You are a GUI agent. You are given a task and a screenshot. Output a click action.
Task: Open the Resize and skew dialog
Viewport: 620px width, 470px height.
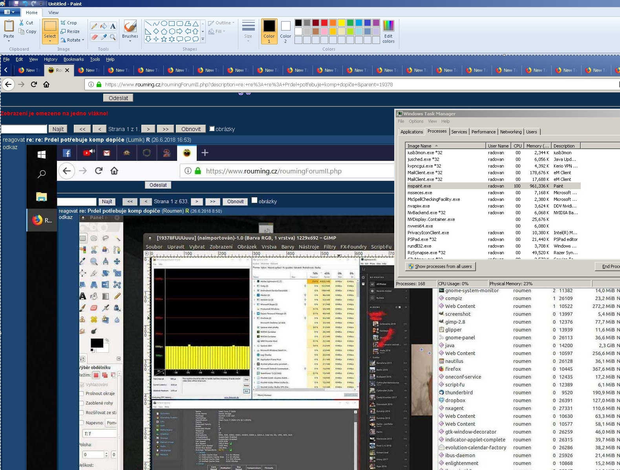point(70,31)
